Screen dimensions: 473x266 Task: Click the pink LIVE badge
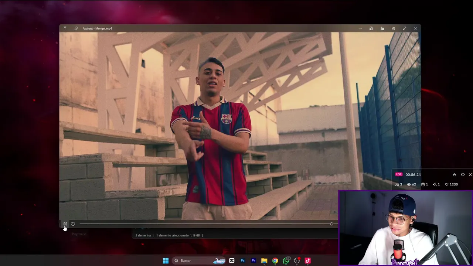[x=399, y=174]
